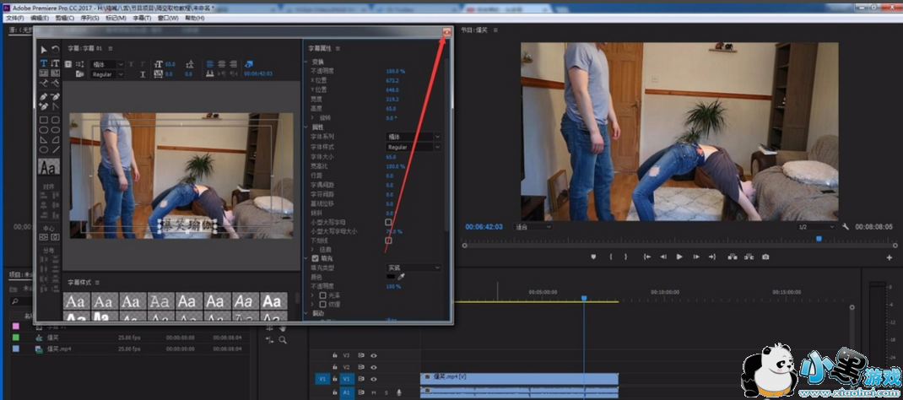Viewport: 903px width, 400px height.
Task: Click the Button Editor plus icon
Action: pyautogui.click(x=889, y=257)
